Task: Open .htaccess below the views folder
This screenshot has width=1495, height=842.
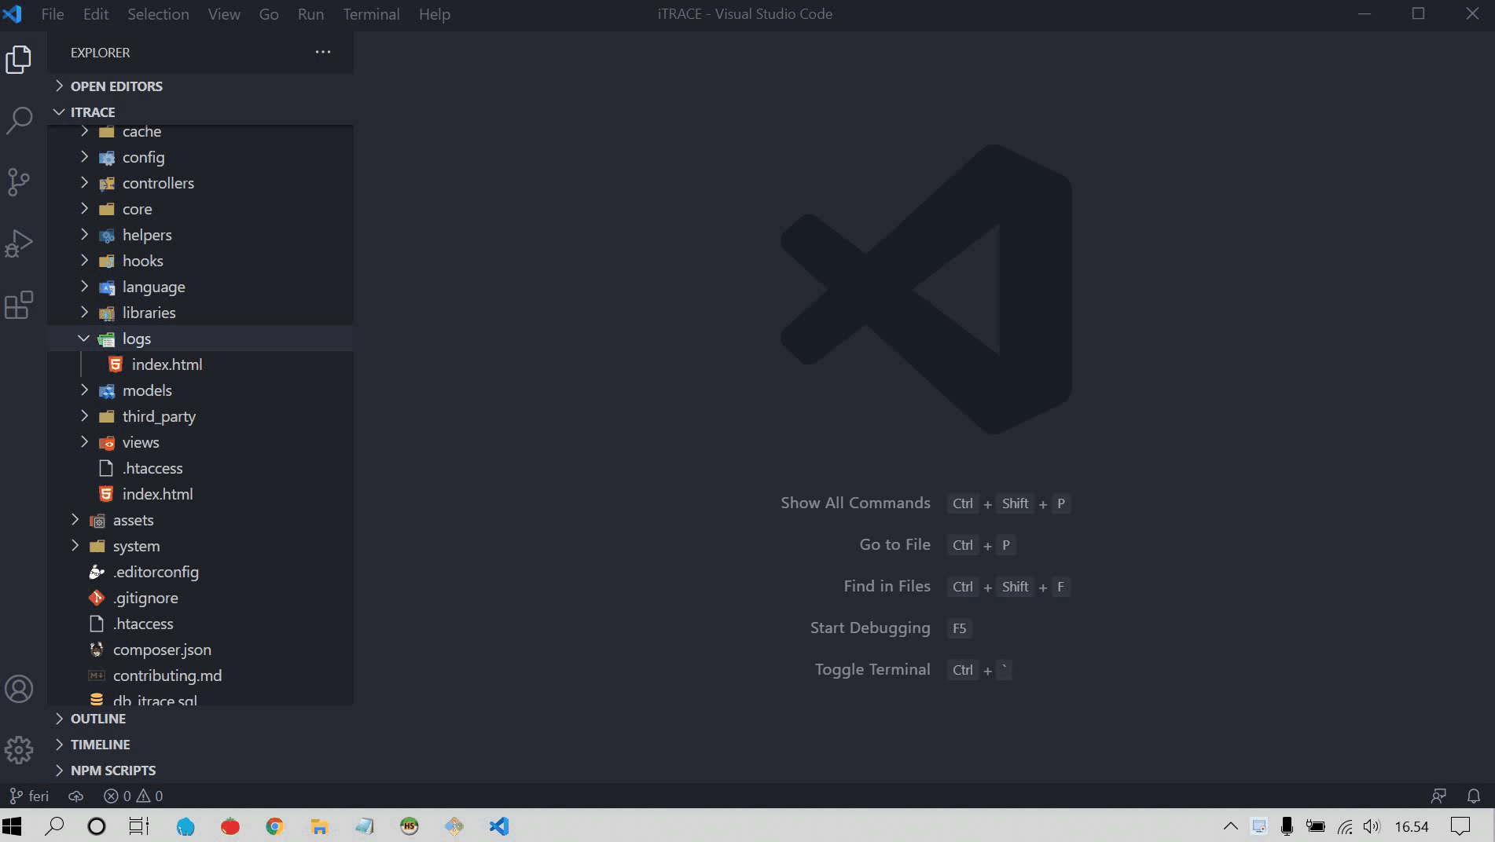Action: [x=200, y=468]
